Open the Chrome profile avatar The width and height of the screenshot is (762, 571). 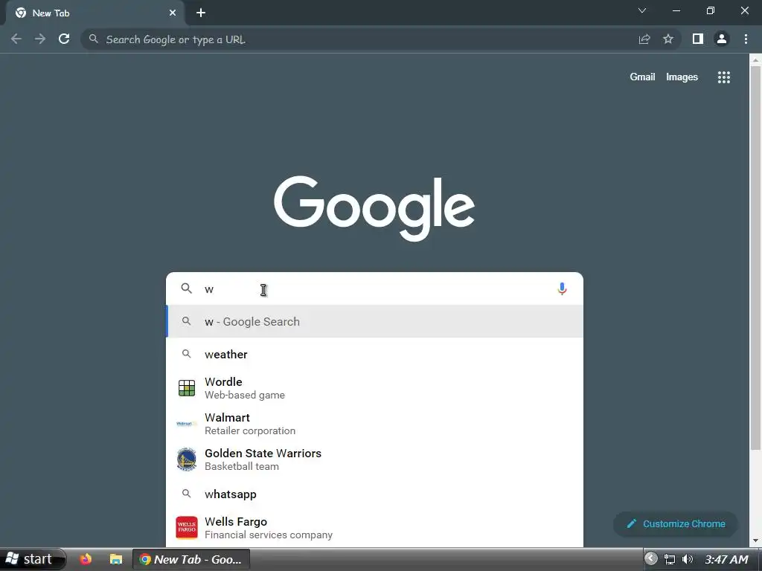click(722, 39)
